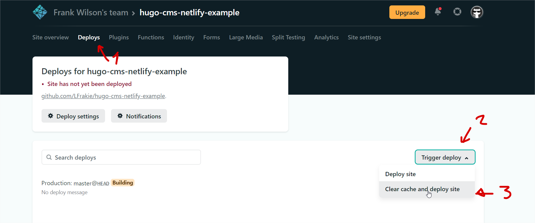Image resolution: width=535 pixels, height=223 pixels.
Task: Expand the Trigger deploy dropdown
Action: point(445,157)
